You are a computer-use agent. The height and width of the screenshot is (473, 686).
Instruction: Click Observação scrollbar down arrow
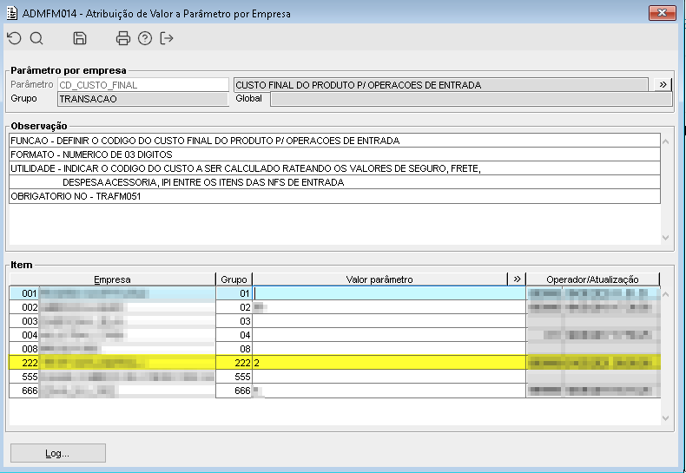[x=666, y=238]
